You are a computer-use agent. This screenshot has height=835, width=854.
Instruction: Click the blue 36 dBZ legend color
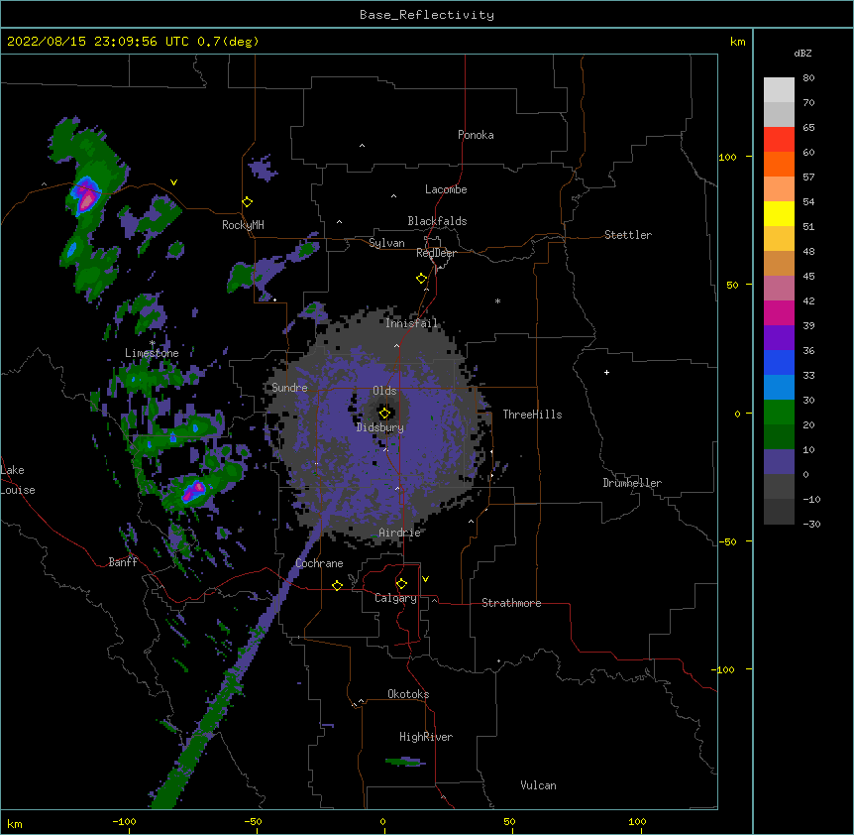pyautogui.click(x=779, y=362)
